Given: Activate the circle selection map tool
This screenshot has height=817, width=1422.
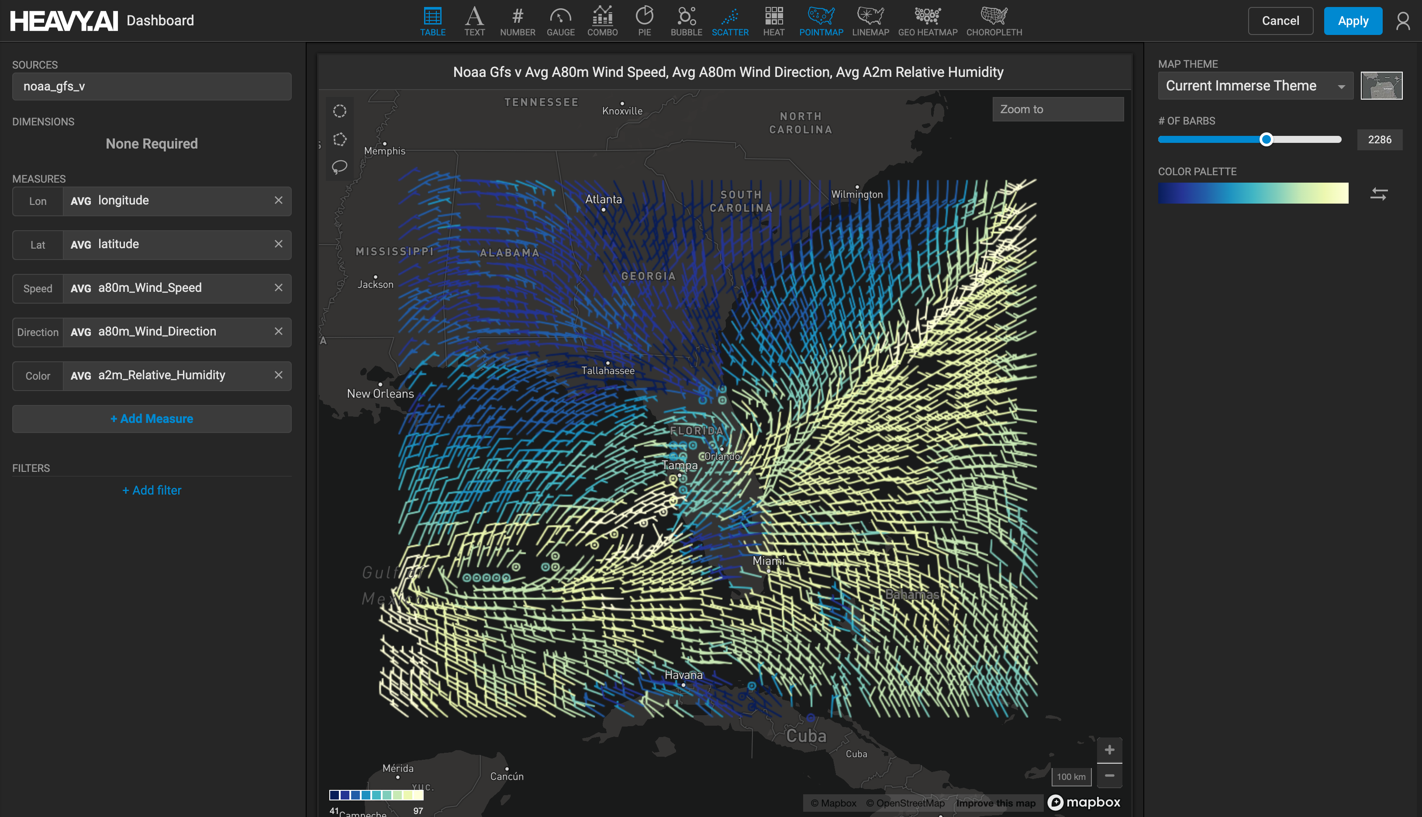Looking at the screenshot, I should point(340,111).
